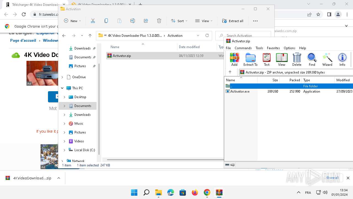Open Microsoft Edge from the taskbar
Screen dimensions: 353x199
click(x=171, y=192)
